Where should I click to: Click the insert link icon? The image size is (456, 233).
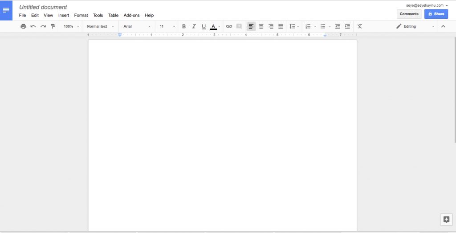[x=229, y=26]
